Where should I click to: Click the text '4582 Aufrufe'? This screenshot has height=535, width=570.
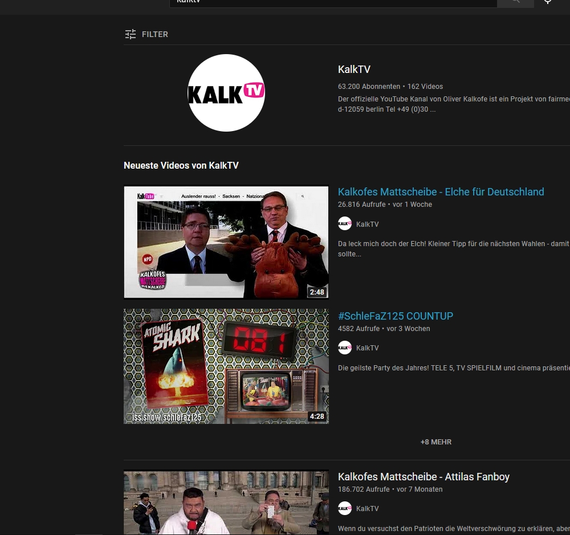point(359,329)
